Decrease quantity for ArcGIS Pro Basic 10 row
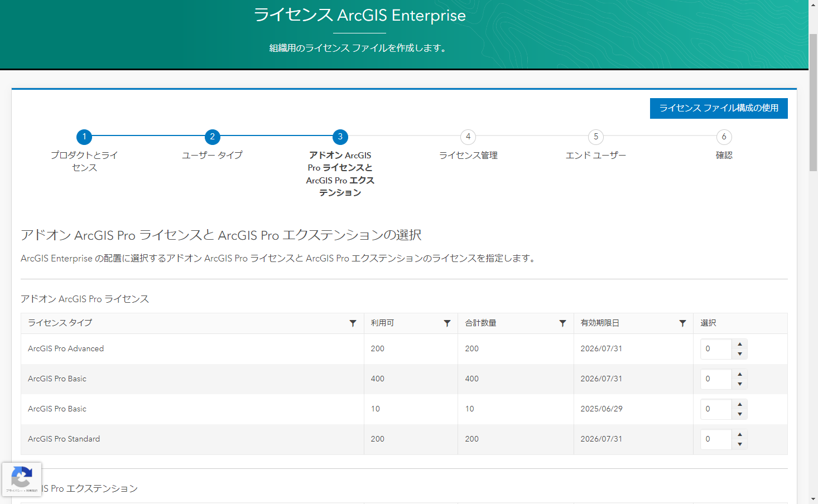This screenshot has height=504, width=818. tap(740, 414)
